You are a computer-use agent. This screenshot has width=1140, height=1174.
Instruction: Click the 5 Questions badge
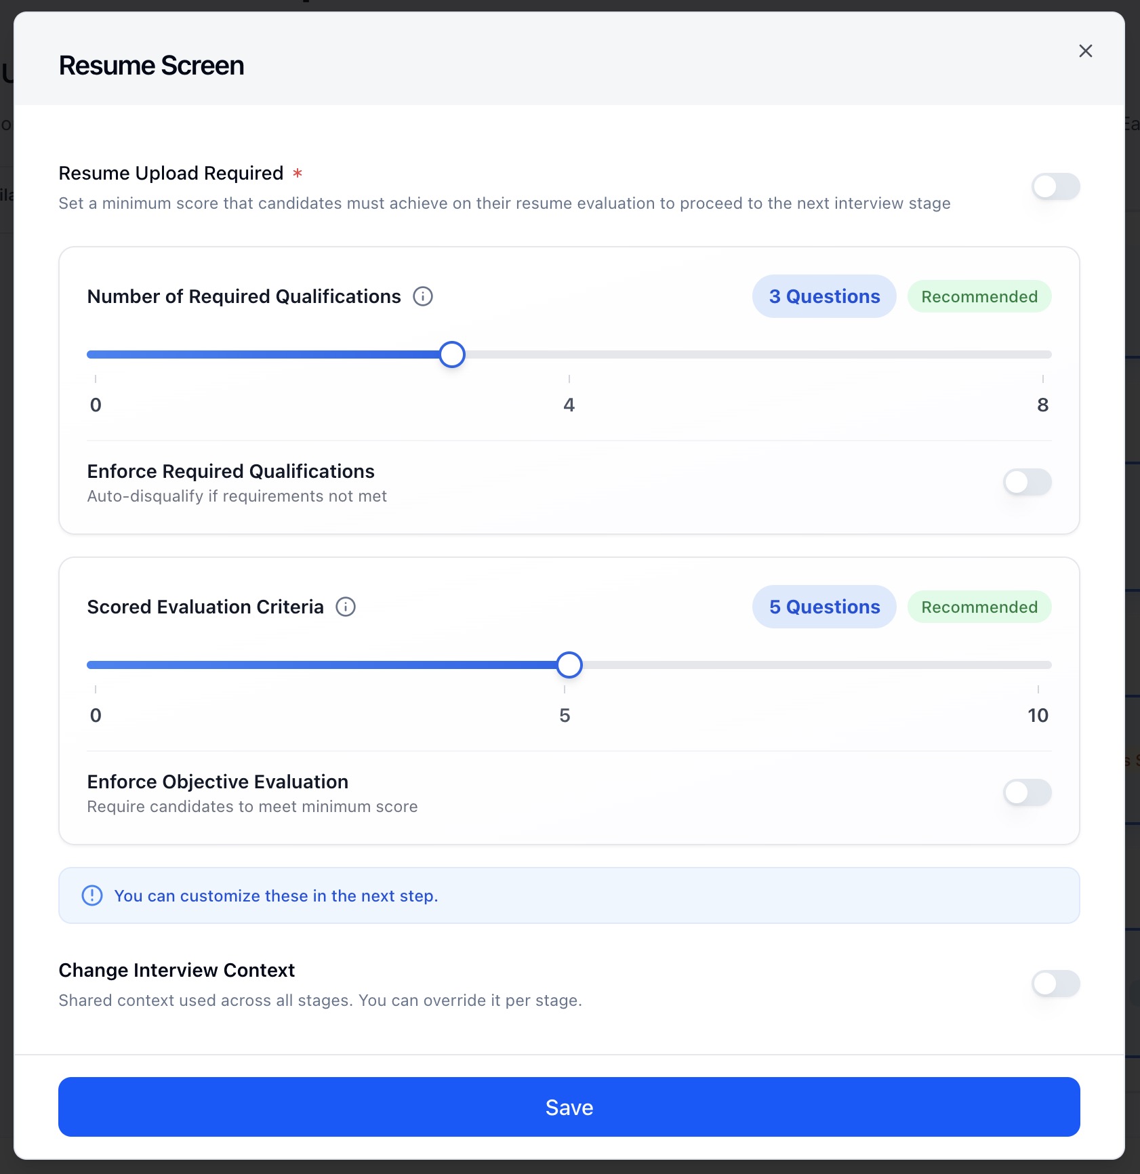(x=824, y=607)
